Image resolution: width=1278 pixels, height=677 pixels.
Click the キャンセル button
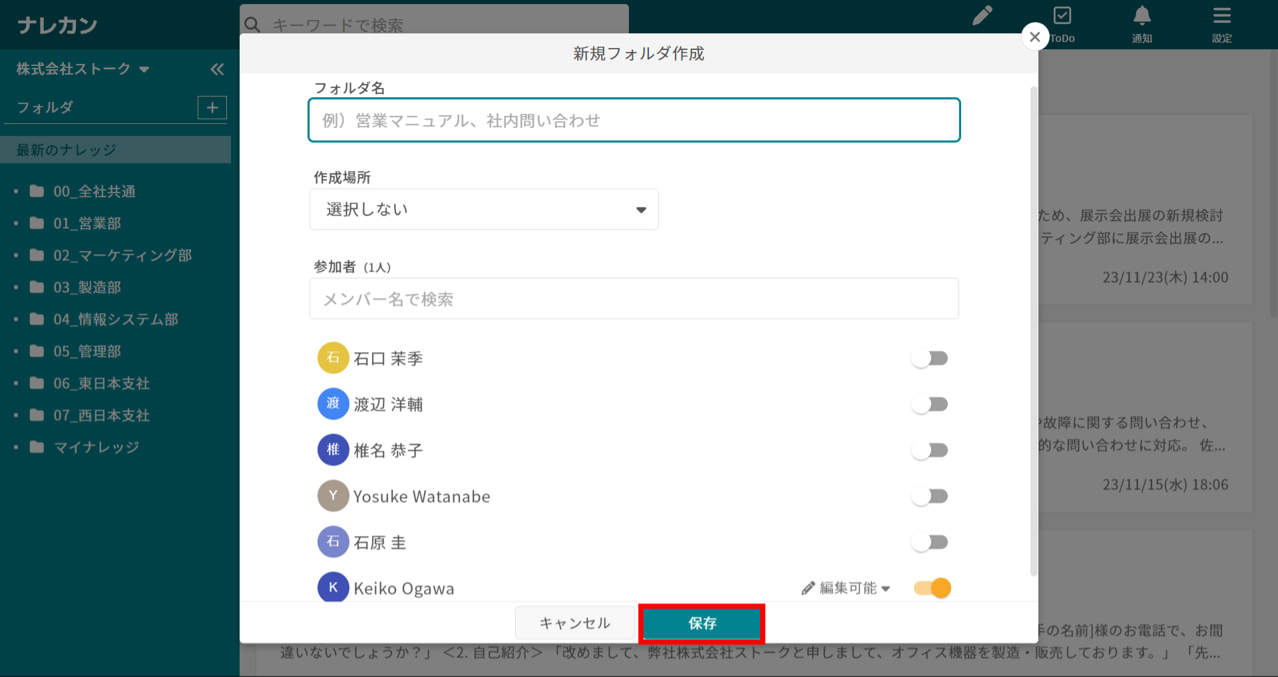point(574,624)
